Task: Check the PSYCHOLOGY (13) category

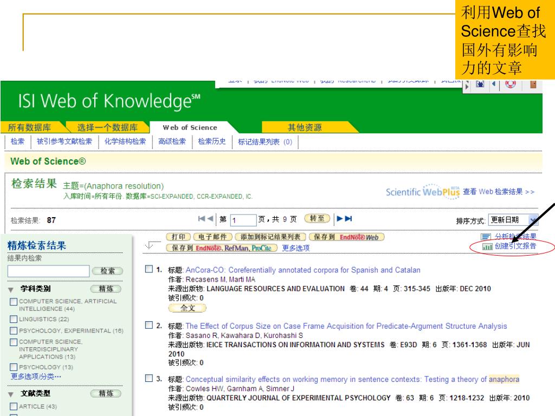Action: [14, 367]
